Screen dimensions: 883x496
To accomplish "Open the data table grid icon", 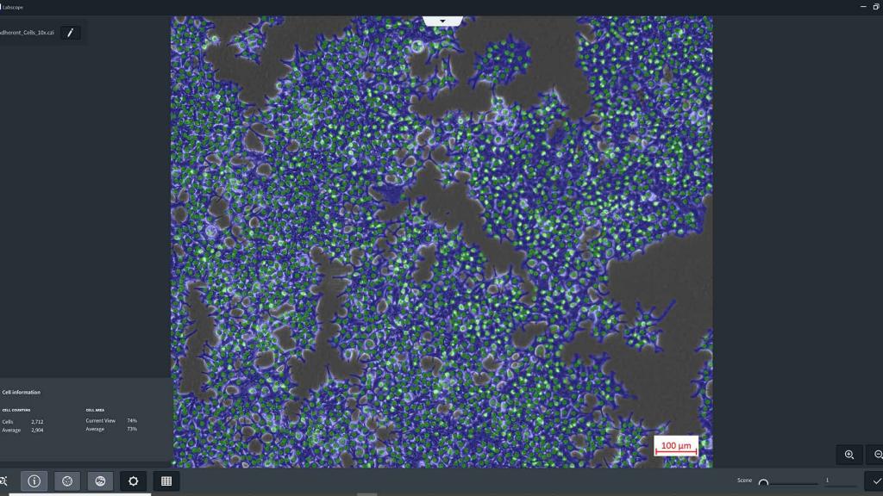I will click(x=166, y=481).
